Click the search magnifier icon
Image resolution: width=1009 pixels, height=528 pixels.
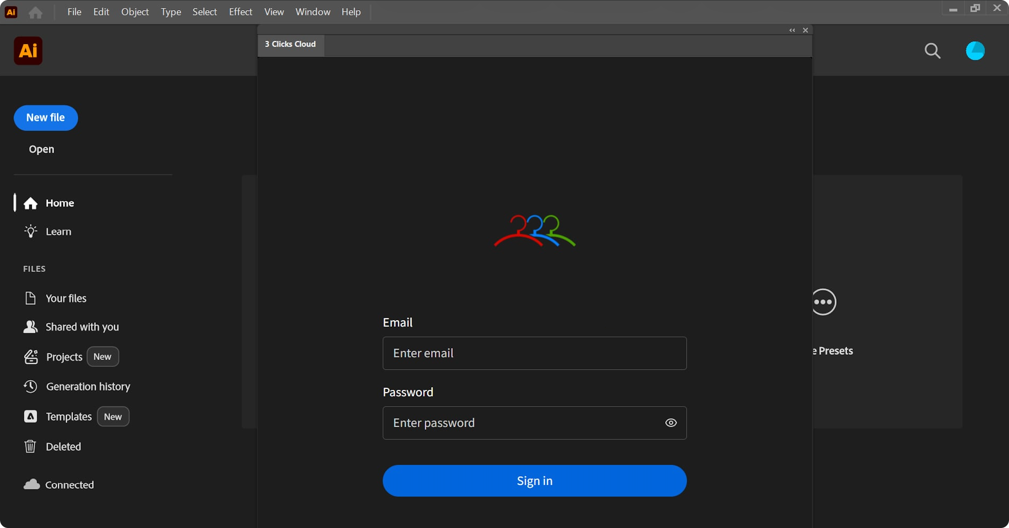pos(932,51)
